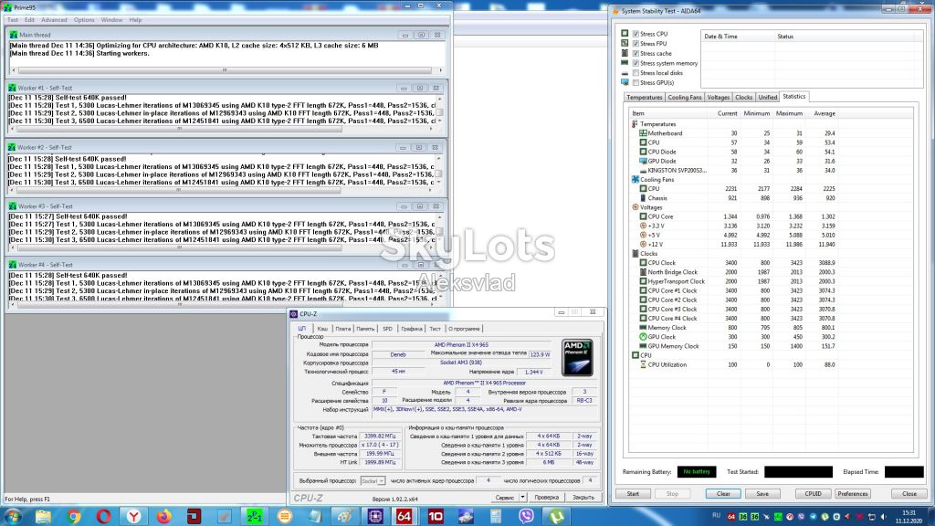935x526 pixels.
Task: Open the Test menu in Prime95
Action: pos(13,20)
